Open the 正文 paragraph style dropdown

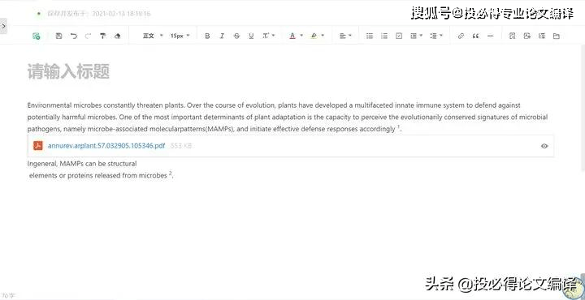[153, 36]
